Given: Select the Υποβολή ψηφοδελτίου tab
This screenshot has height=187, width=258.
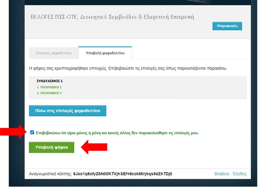Looking at the screenshot, I should tap(105, 53).
